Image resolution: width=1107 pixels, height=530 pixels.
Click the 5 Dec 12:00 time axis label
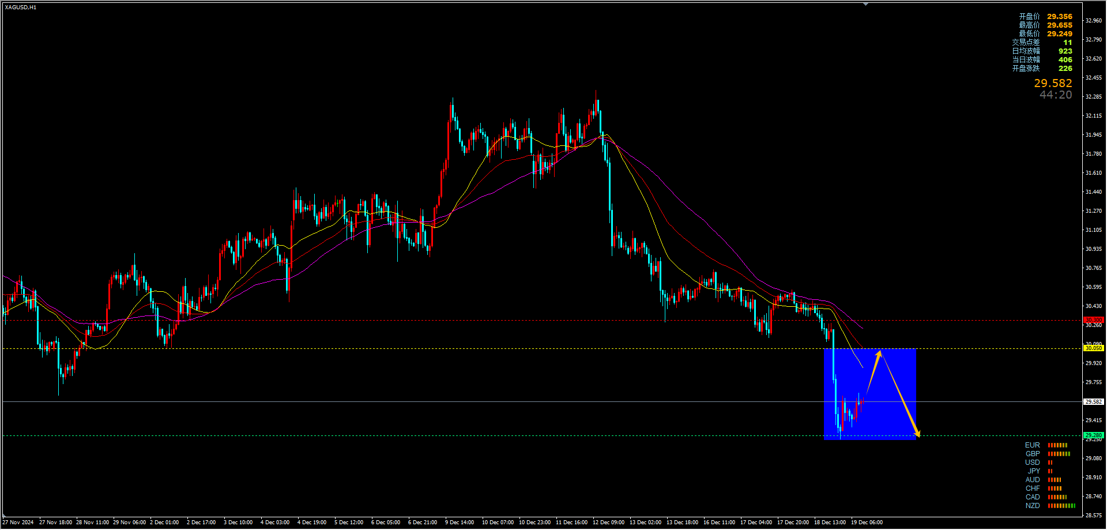point(349,523)
